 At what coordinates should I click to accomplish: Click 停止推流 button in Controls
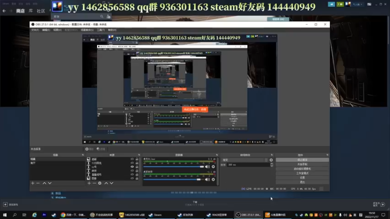click(302, 160)
